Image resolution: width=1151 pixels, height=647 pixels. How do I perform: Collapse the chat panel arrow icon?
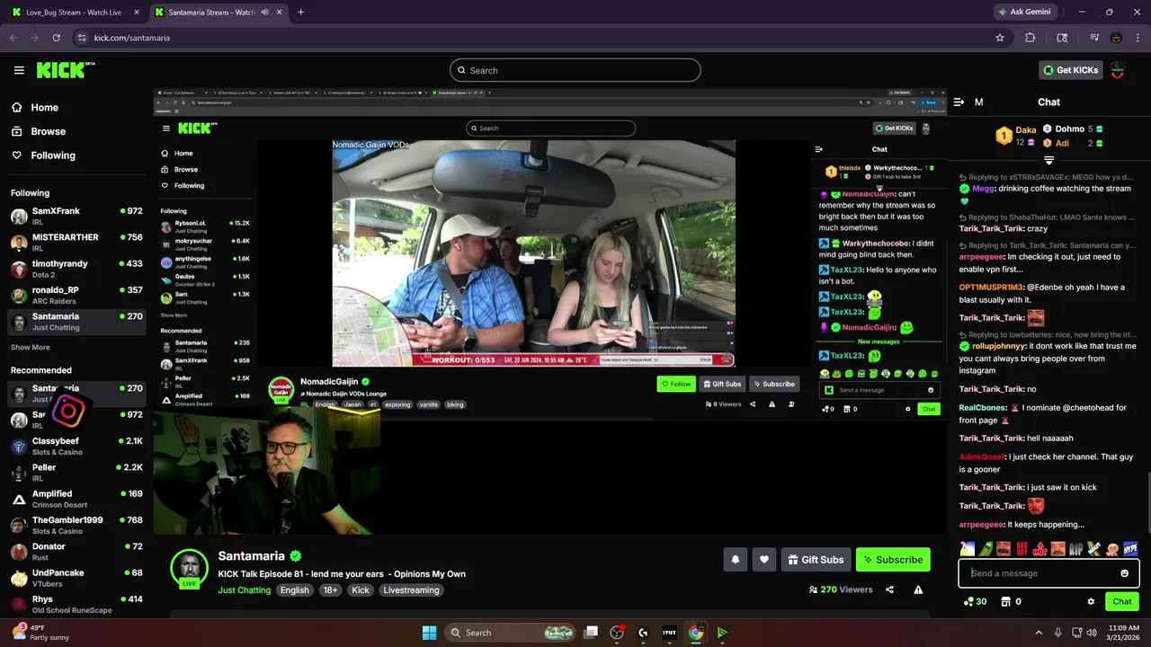pyautogui.click(x=959, y=102)
